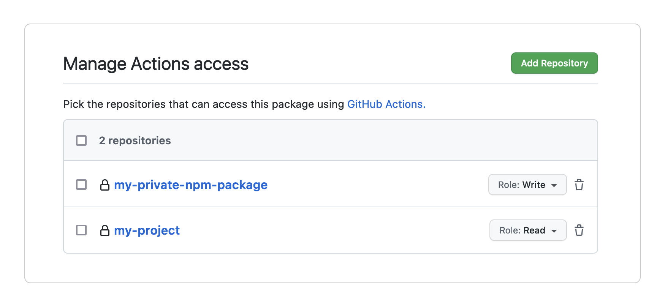The image size is (665, 306).
Task: Follow the GitHub Actions link
Action: pyautogui.click(x=386, y=104)
